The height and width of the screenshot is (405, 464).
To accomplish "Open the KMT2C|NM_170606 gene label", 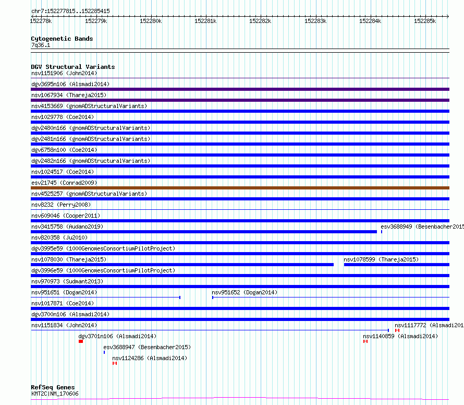I will [55, 394].
